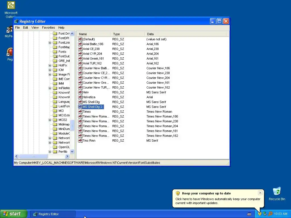The image size is (291, 218).
Task: Click the keyboard icon on the taskbar
Action: point(249,214)
